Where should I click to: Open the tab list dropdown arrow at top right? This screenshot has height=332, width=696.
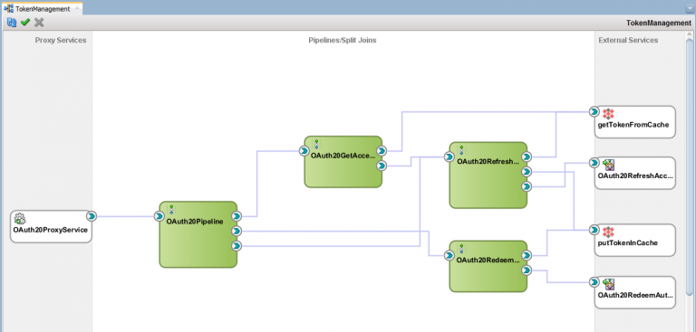[690, 8]
